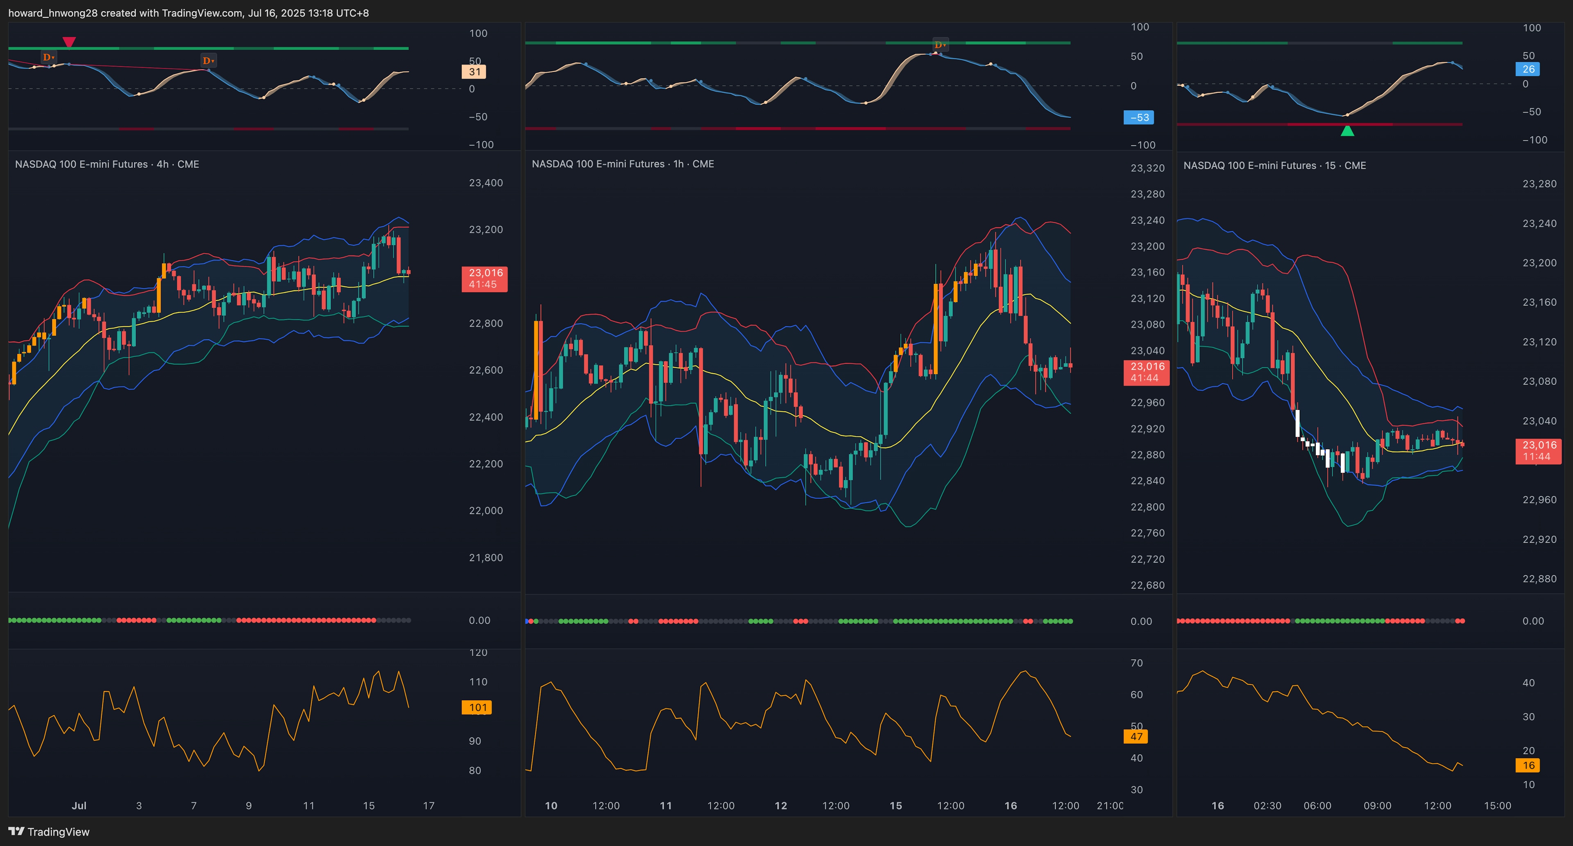Screen dimensions: 1573x846
Task: Click the red down-triangle signal marker in the 4h oscillator
Action: [x=69, y=42]
